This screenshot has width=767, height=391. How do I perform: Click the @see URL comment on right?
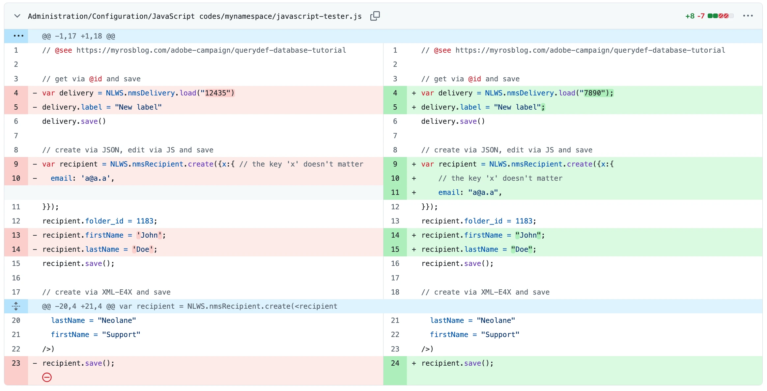[x=573, y=50]
